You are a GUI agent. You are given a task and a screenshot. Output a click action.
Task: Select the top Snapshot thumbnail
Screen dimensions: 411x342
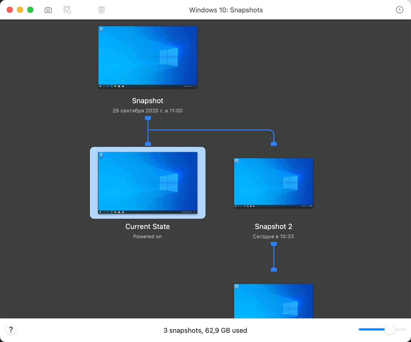pyautogui.click(x=148, y=57)
